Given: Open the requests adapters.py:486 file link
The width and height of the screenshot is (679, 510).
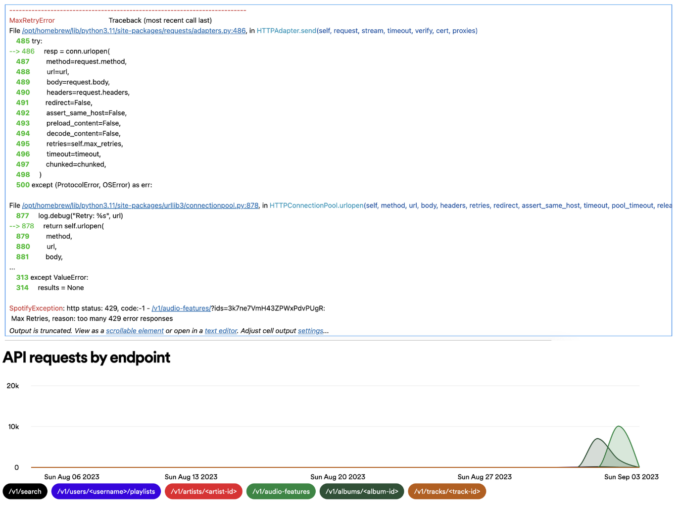Looking at the screenshot, I should [134, 31].
